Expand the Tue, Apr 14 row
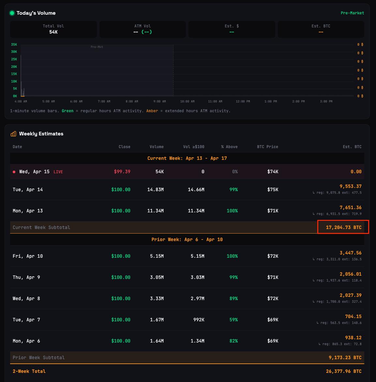The width and height of the screenshot is (376, 382). (x=28, y=190)
